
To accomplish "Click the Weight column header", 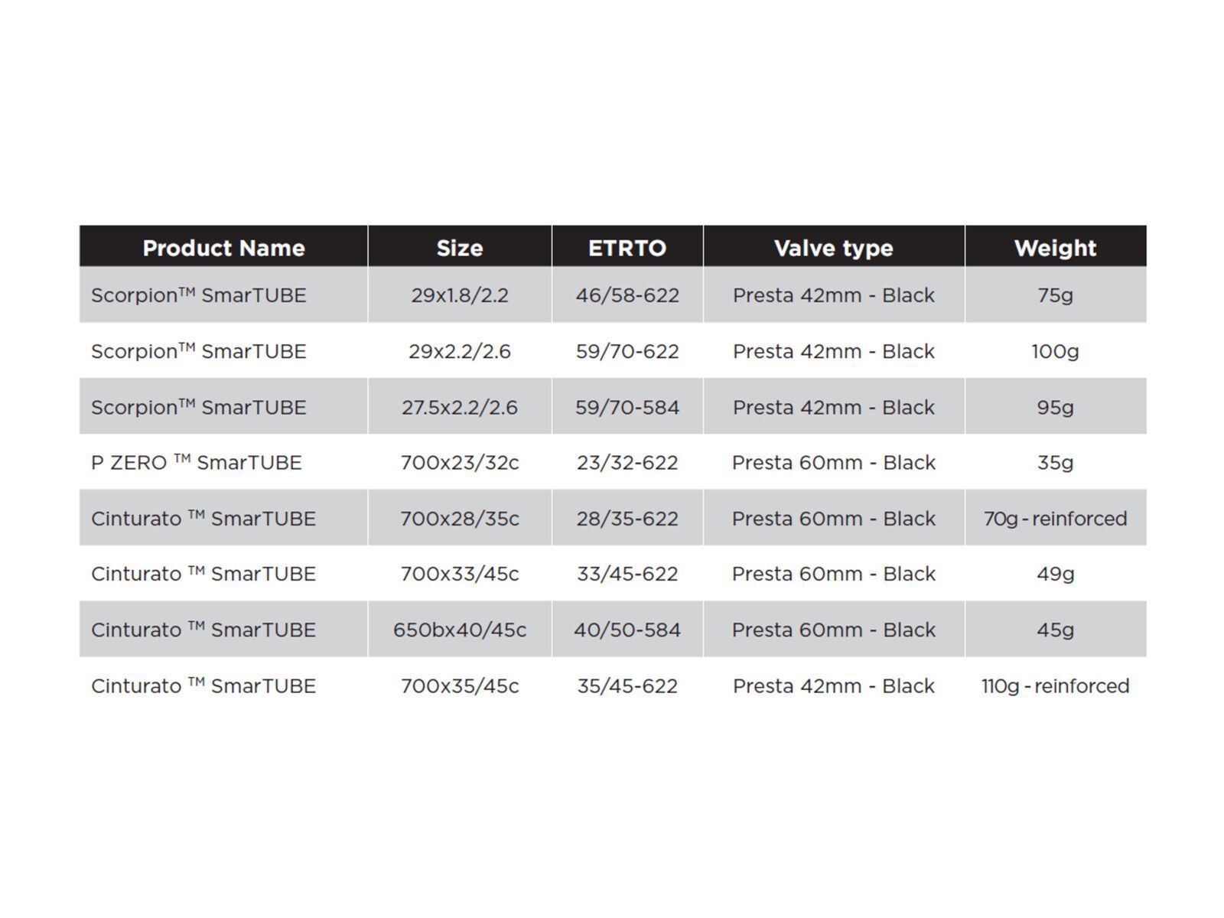I will click(x=1055, y=248).
